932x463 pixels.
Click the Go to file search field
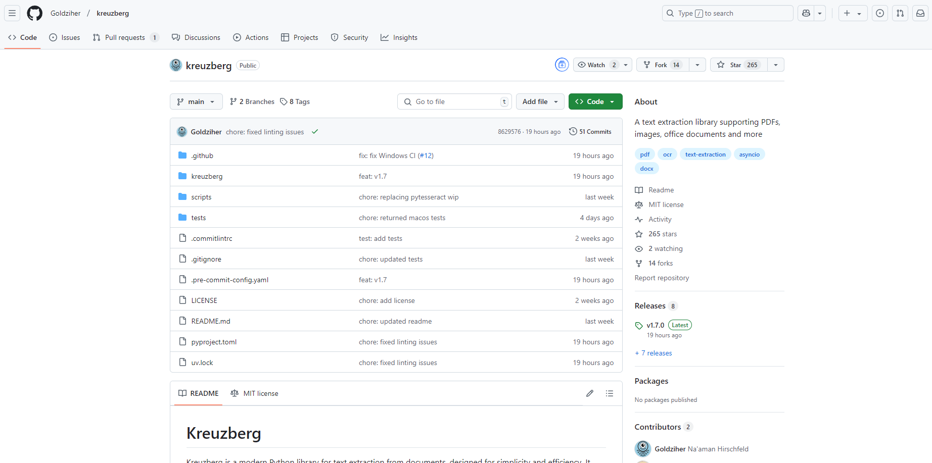point(454,101)
